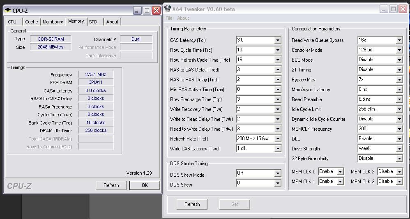This screenshot has height=219, width=410.
Task: Open the Drive Strength dropdown
Action: [399, 149]
